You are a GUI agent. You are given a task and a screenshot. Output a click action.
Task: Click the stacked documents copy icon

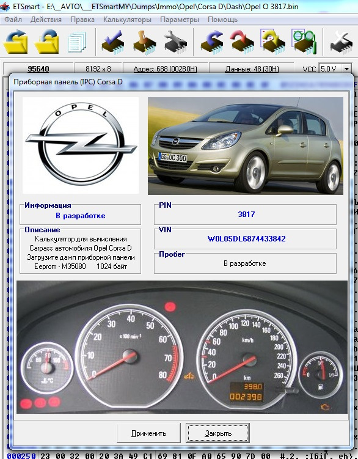click(x=77, y=42)
